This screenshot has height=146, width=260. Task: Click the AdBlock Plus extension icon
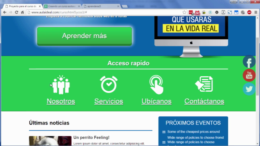pos(249,12)
